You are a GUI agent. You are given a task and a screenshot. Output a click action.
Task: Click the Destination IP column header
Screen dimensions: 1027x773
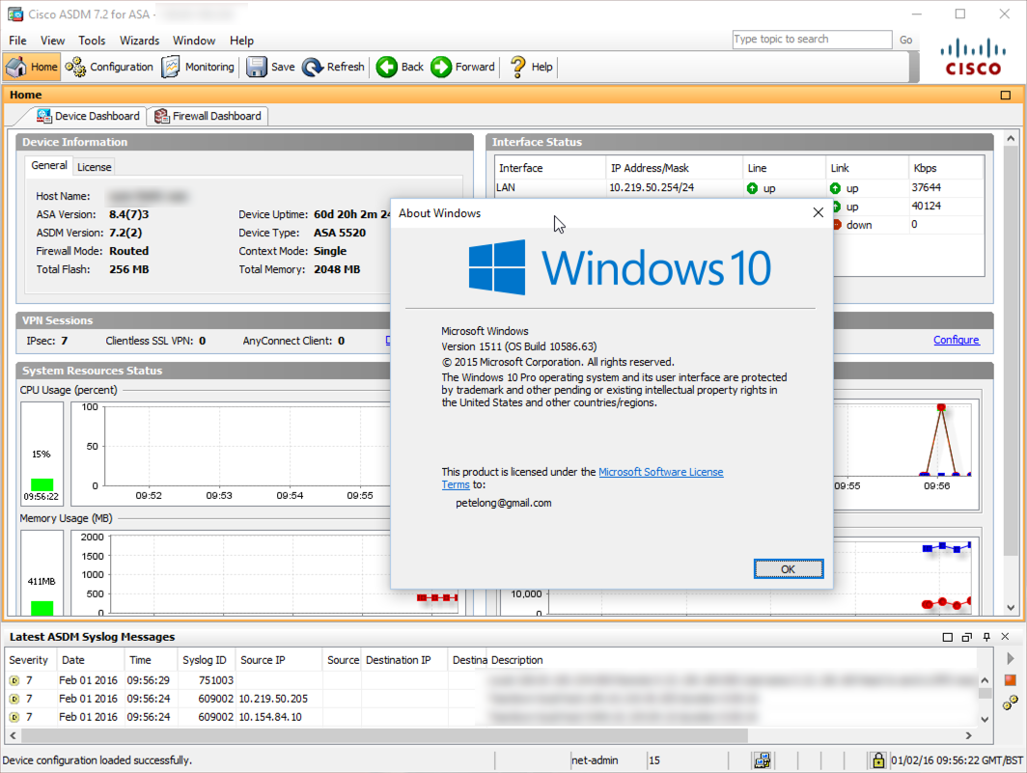[404, 660]
